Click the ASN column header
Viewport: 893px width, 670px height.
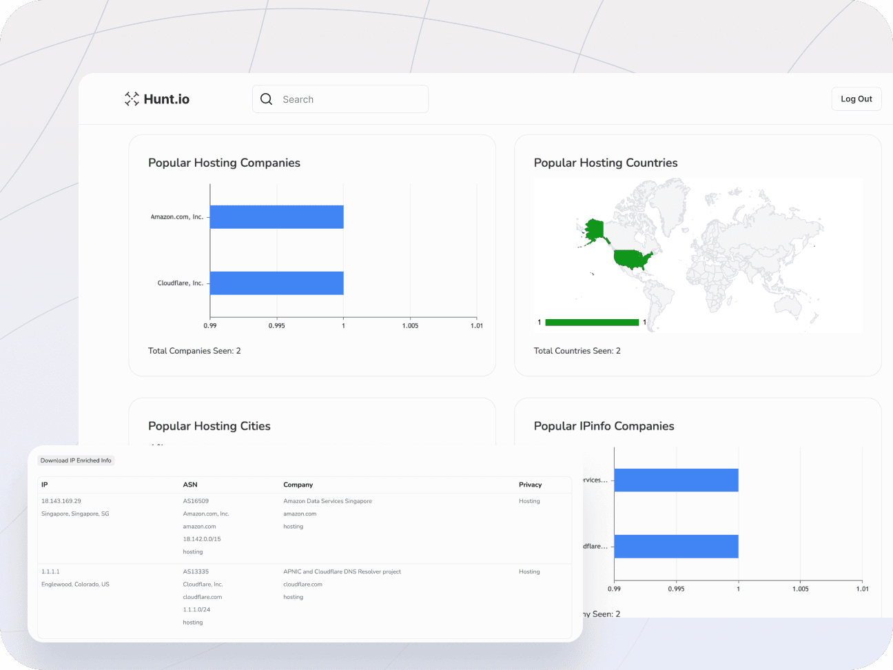point(190,485)
